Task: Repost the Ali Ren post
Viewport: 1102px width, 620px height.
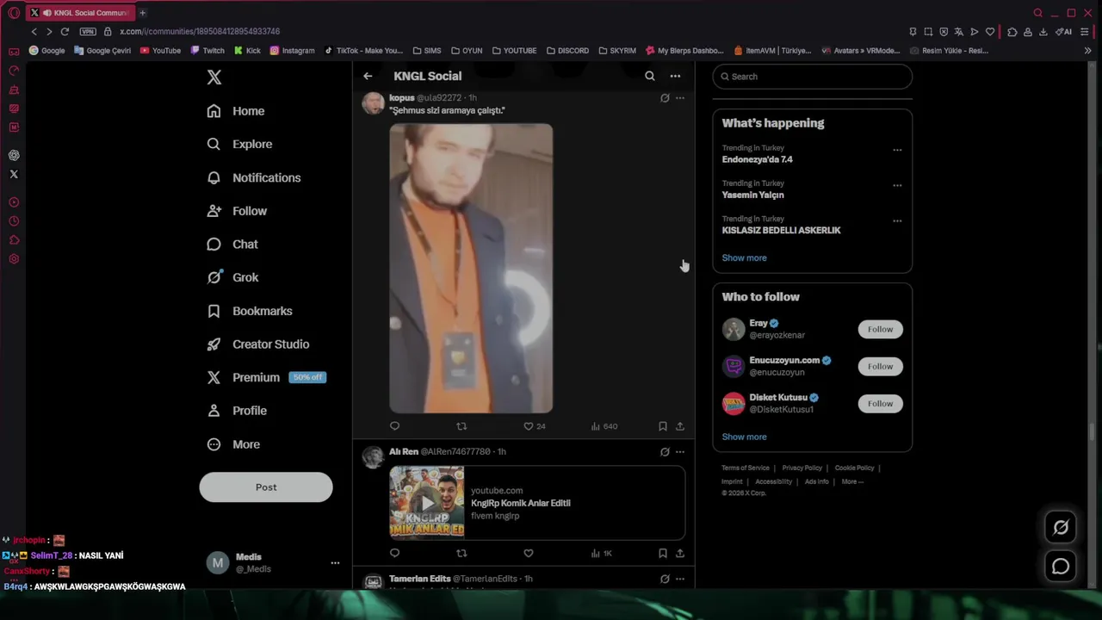Action: 461,553
